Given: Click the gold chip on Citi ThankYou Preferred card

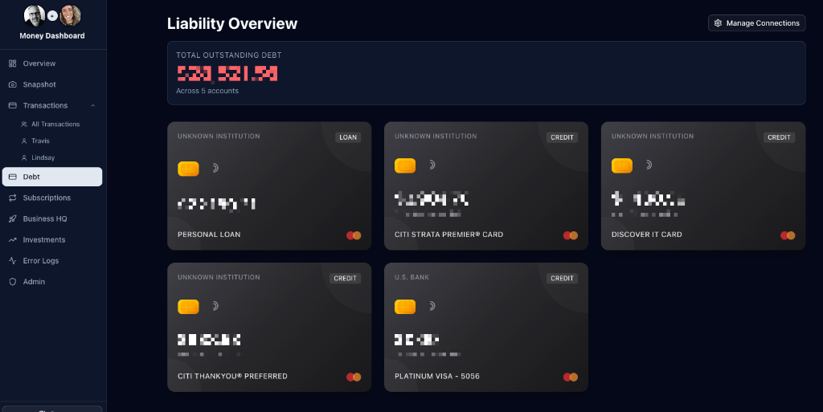Looking at the screenshot, I should (x=188, y=307).
